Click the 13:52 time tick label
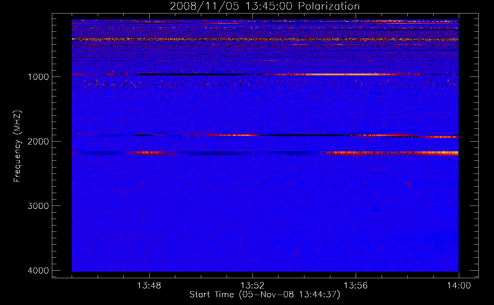The height and width of the screenshot is (305, 494). tap(252, 286)
